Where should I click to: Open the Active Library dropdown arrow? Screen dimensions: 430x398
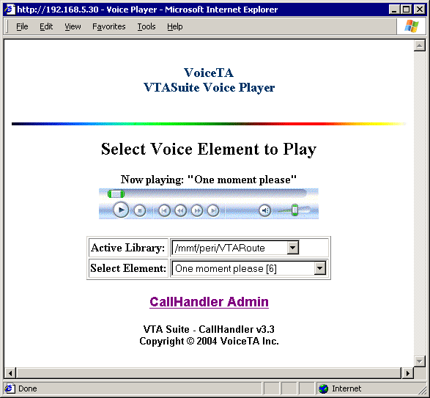point(293,248)
